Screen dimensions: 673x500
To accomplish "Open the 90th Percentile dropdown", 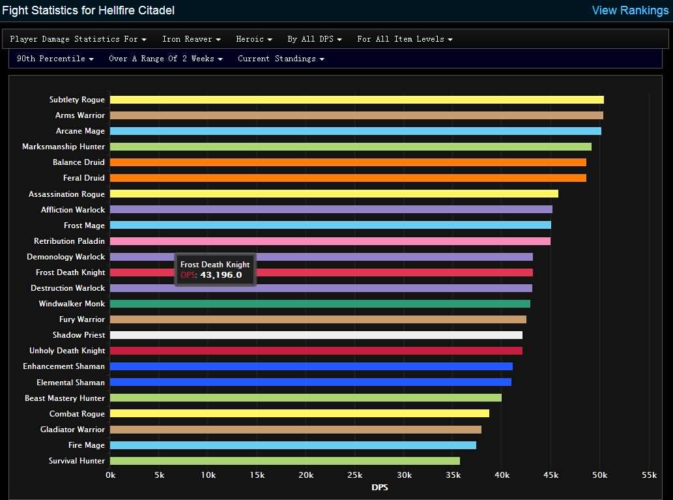I will tap(55, 59).
